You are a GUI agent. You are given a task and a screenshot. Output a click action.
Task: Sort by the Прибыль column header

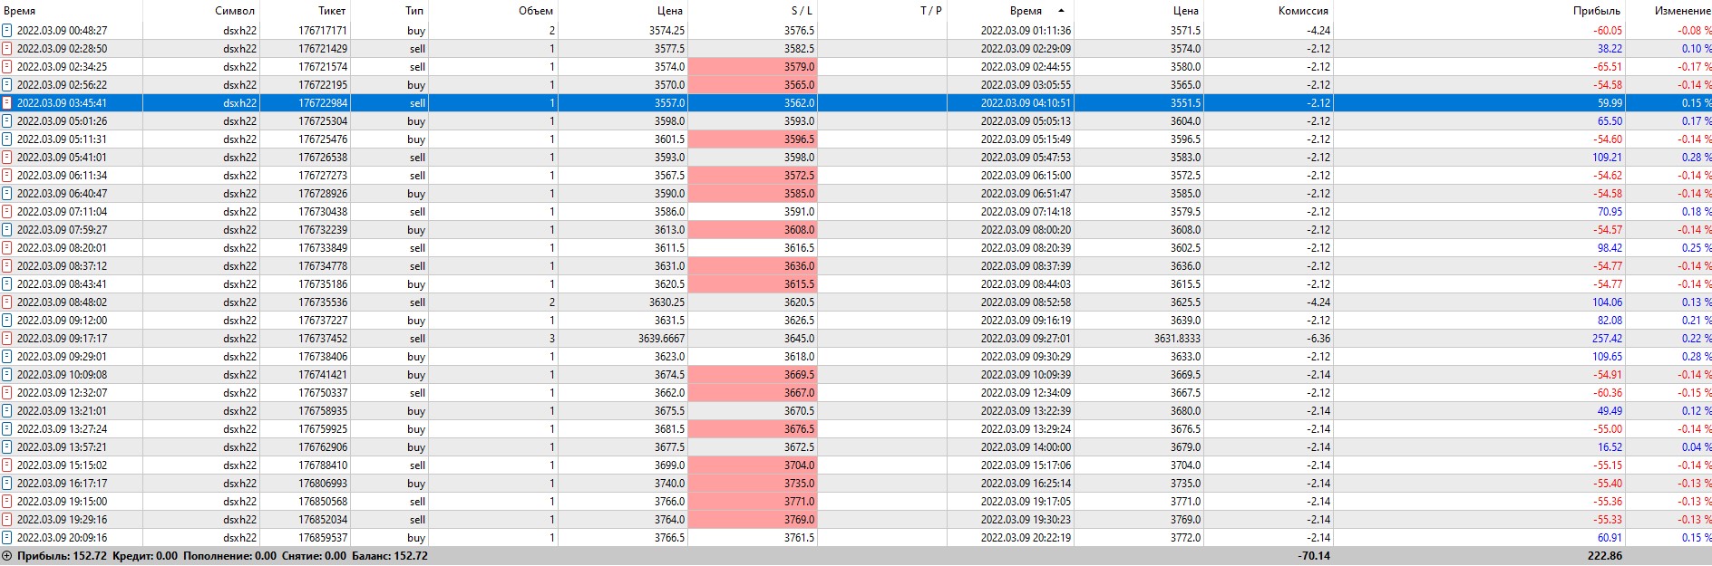tap(1596, 11)
